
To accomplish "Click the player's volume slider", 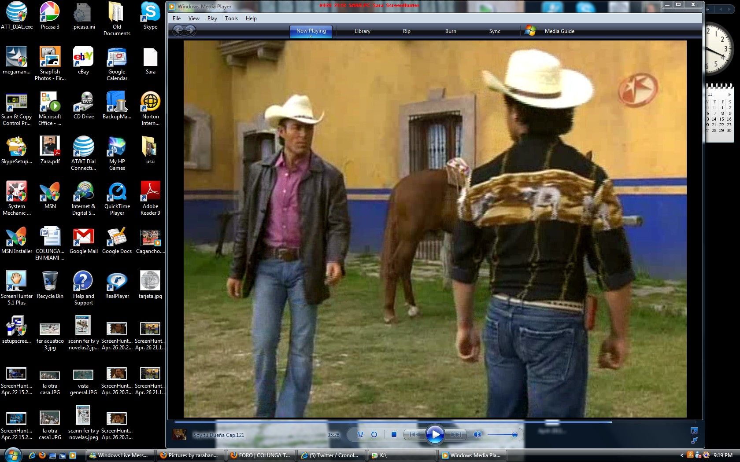I will tap(502, 435).
